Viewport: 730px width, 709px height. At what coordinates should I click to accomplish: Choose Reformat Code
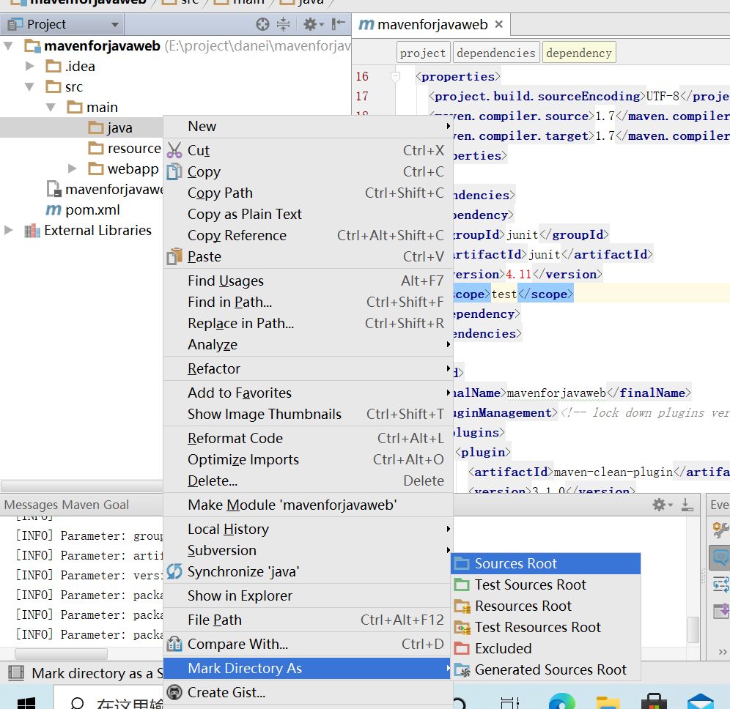(309, 438)
